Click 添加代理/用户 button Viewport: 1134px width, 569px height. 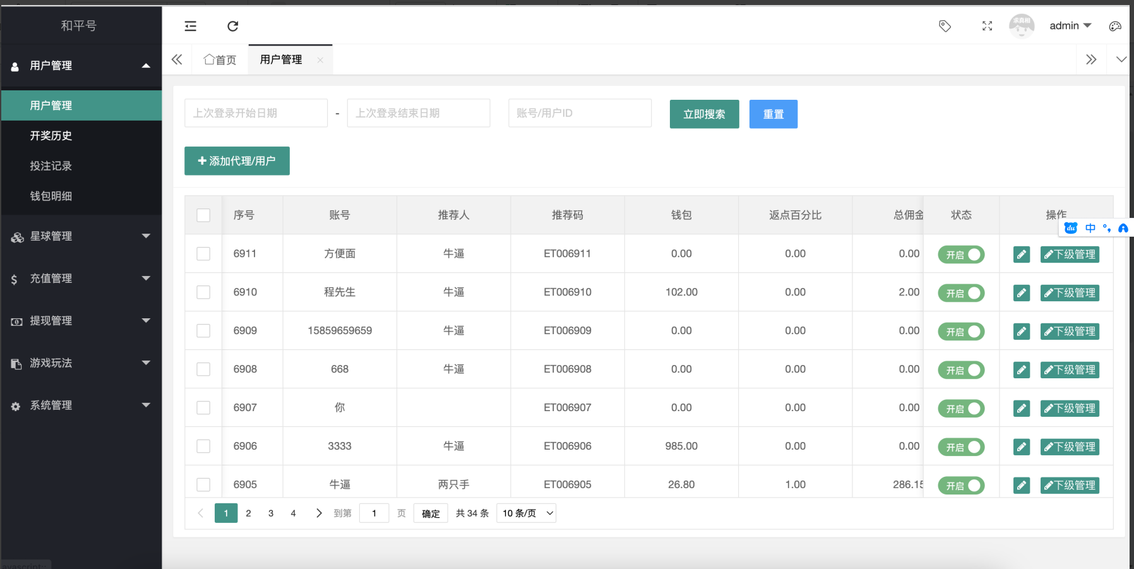[237, 161]
